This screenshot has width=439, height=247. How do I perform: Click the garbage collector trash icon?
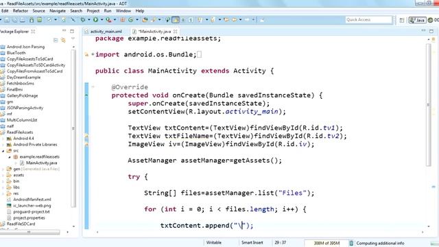[x=351, y=243]
